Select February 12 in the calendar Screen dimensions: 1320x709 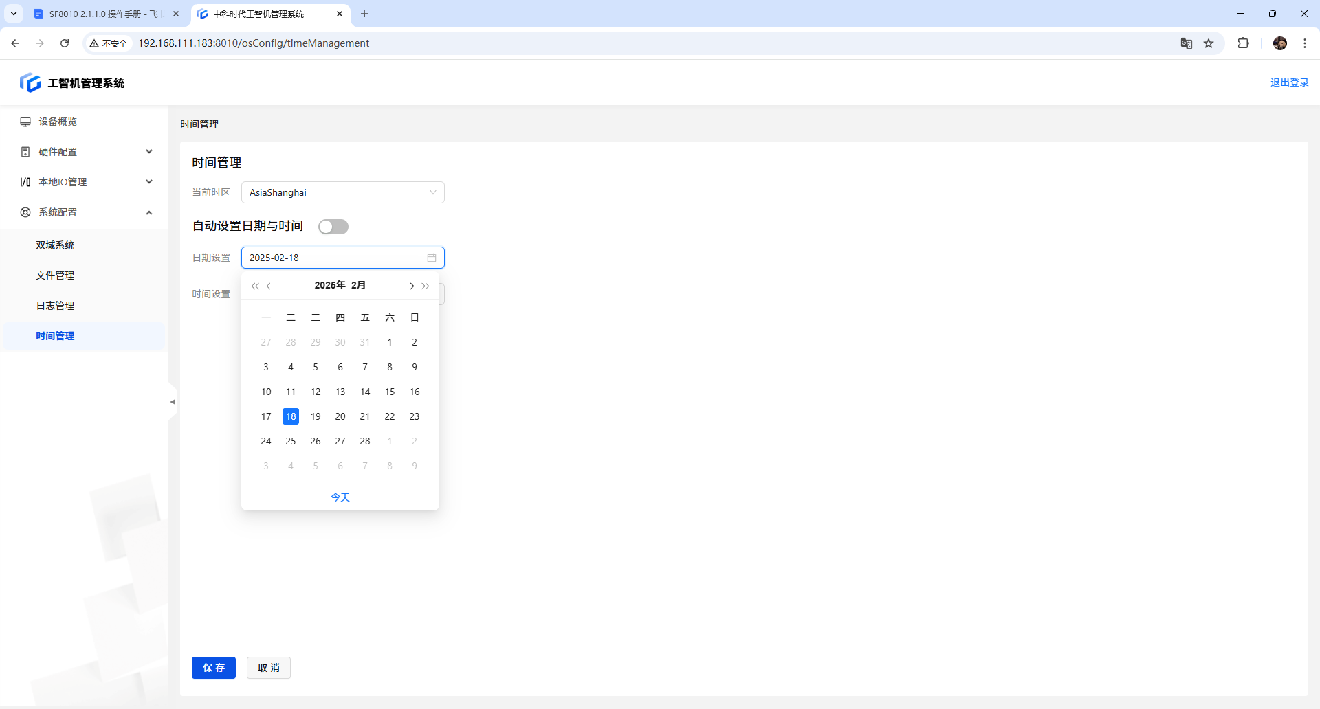316,392
